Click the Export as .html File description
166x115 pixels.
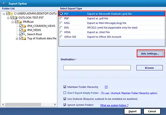click(99, 32)
